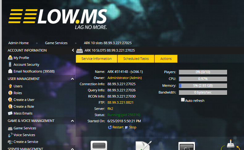Click the Memory usage bar
244x150 pixels.
pyautogui.click(x=203, y=85)
